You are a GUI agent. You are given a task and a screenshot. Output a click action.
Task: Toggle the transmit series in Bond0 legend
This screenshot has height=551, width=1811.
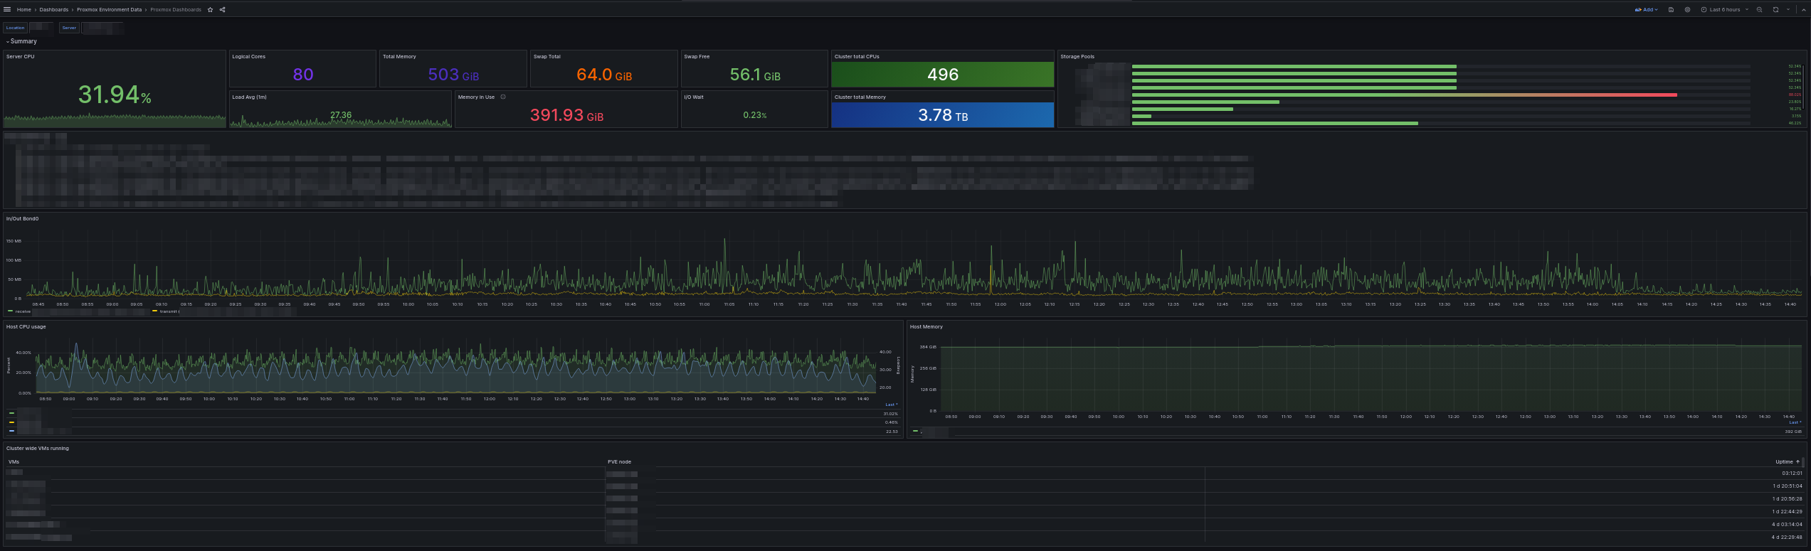click(168, 311)
